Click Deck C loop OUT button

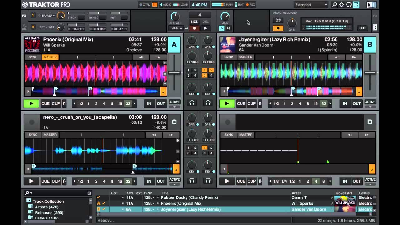point(161,181)
